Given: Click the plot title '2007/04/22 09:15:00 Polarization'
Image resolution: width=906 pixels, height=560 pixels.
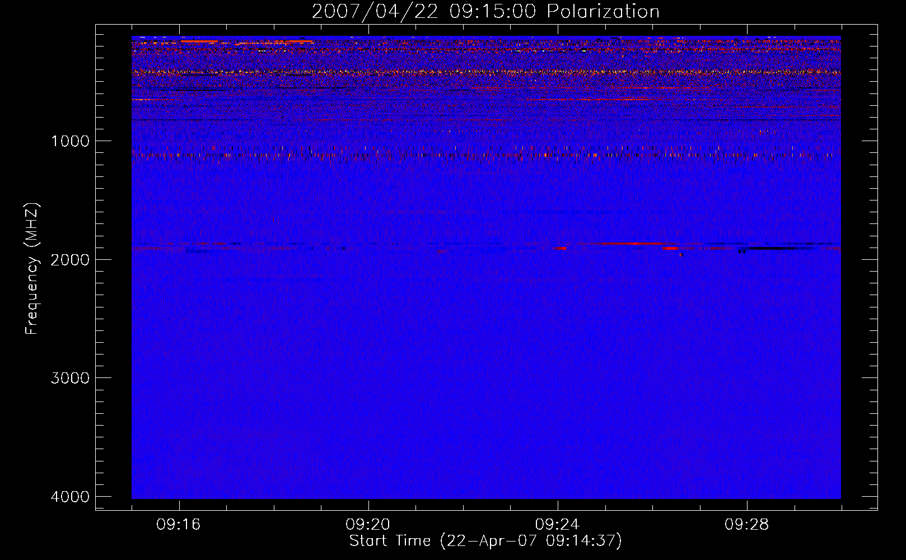Looking at the screenshot, I should click(485, 11).
